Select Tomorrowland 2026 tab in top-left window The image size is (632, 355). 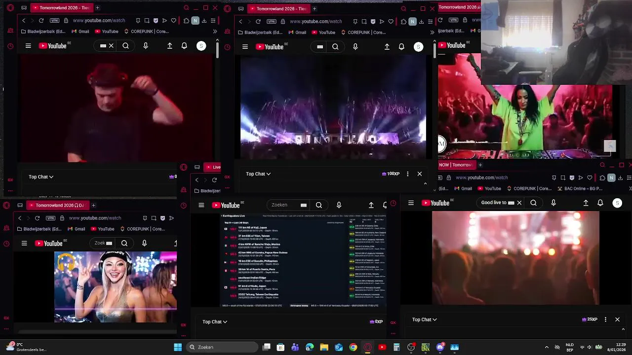click(62, 8)
